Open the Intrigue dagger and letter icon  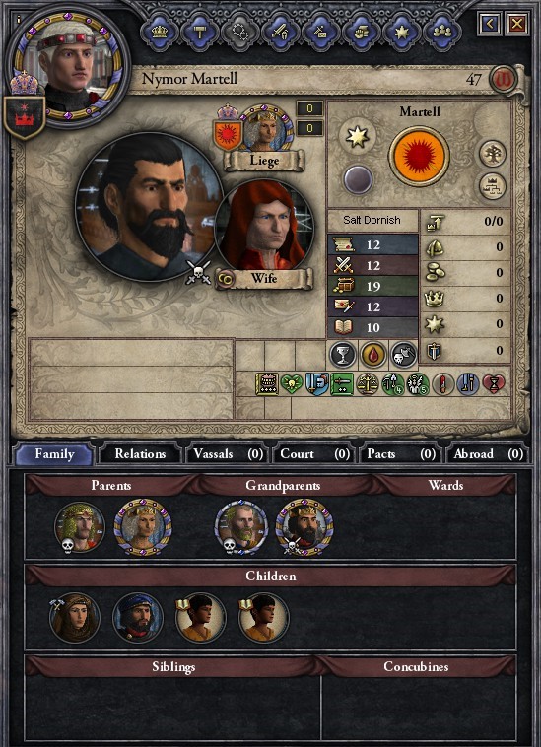[319, 32]
